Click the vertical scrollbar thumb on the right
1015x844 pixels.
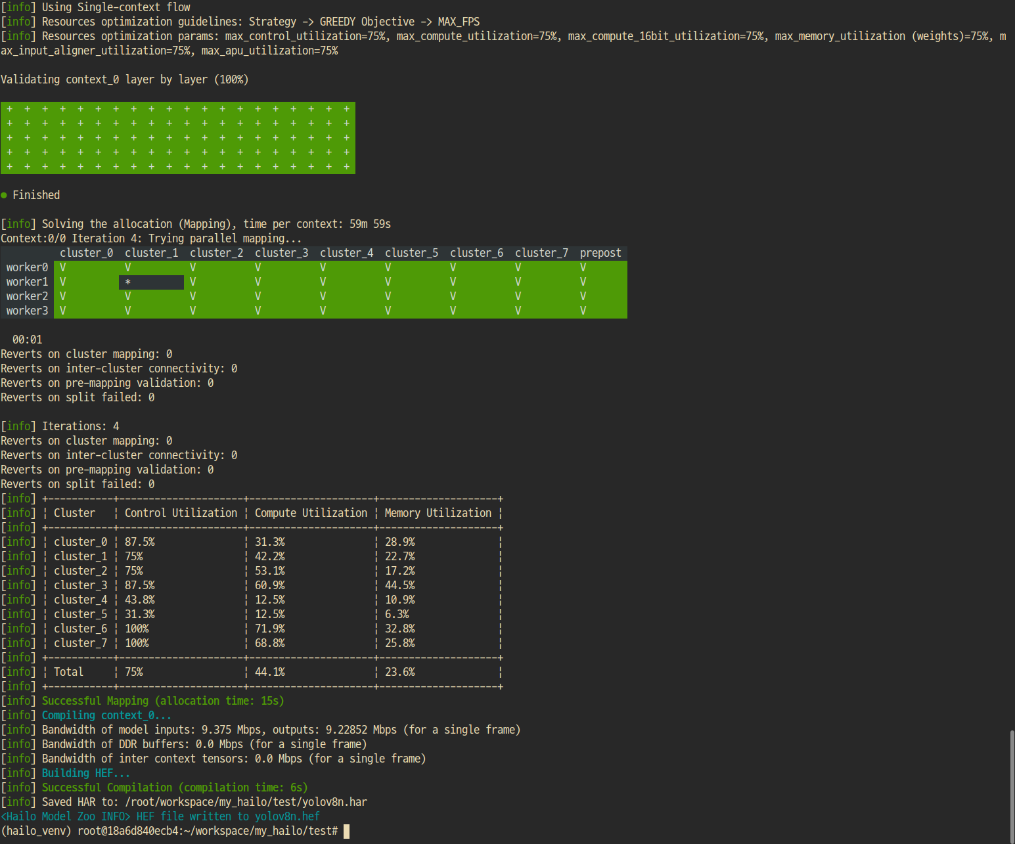click(1012, 784)
